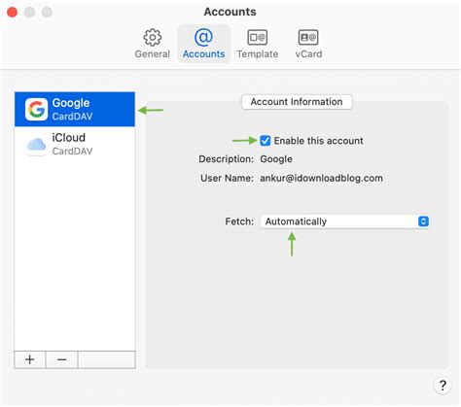Add a new account with plus button

click(30, 359)
